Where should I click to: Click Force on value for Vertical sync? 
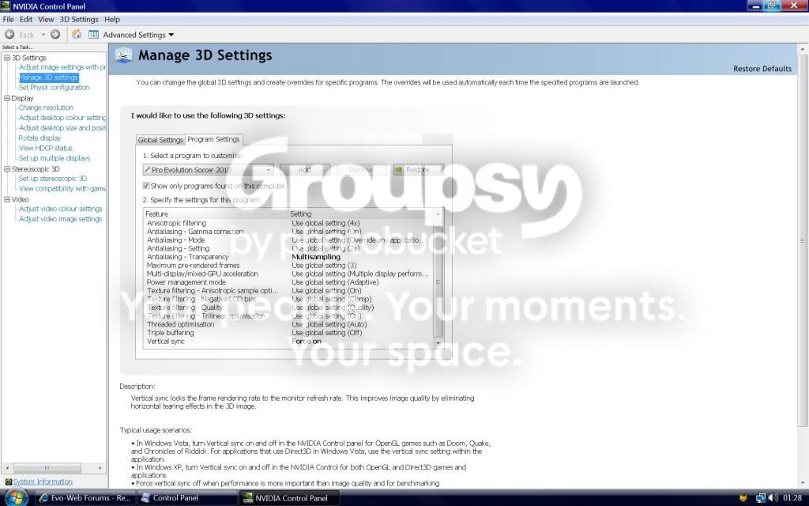307,342
